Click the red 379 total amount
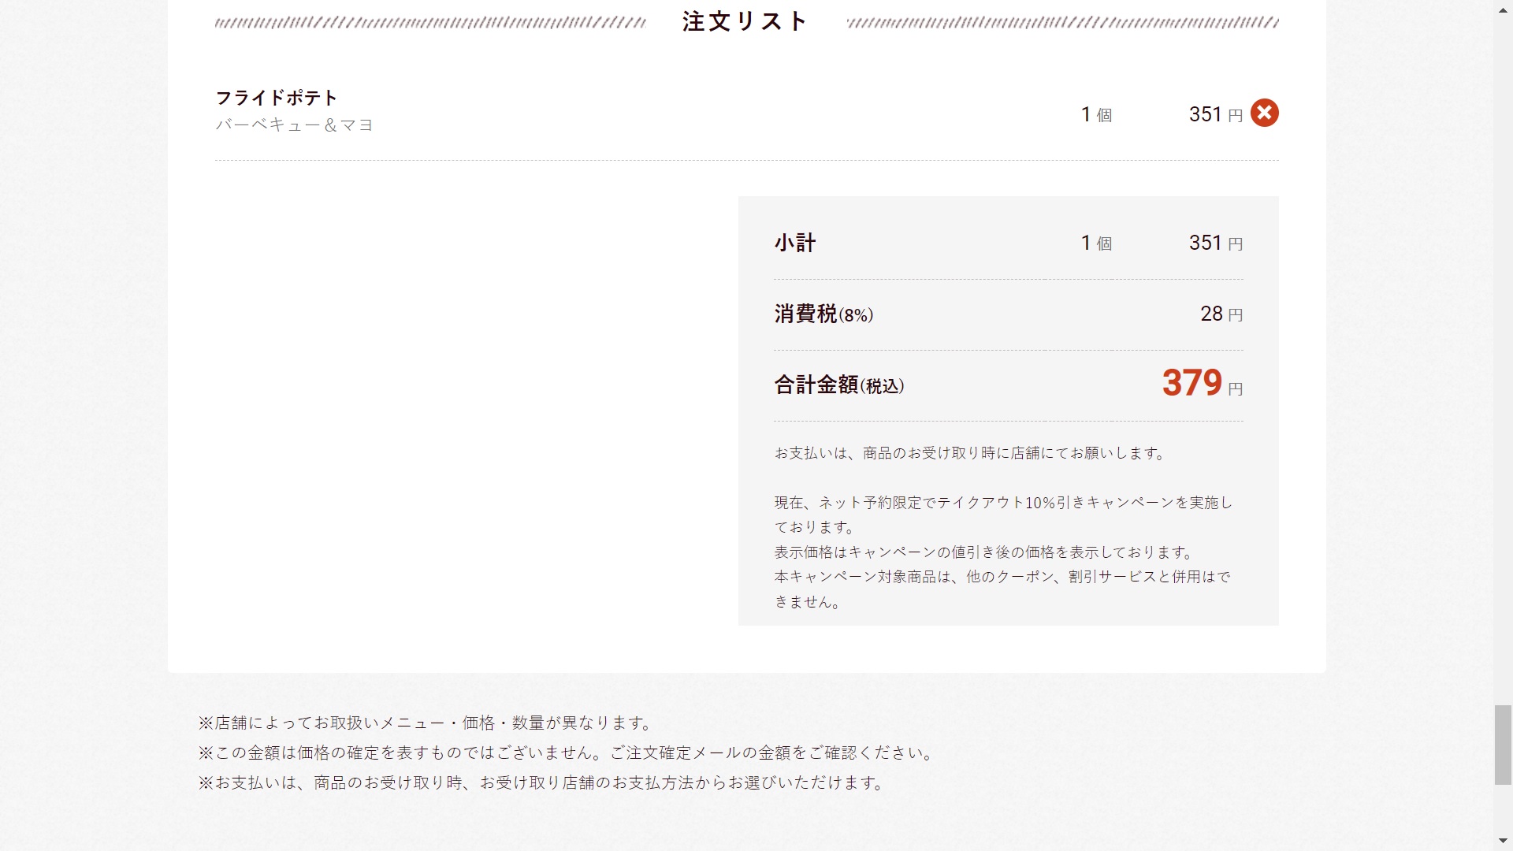1513x851 pixels. [1191, 383]
